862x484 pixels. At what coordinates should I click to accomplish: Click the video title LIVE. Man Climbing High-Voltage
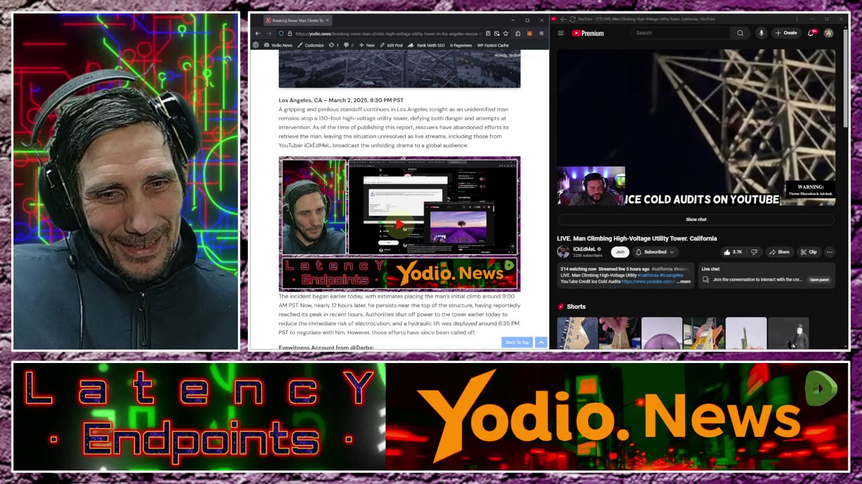(636, 238)
